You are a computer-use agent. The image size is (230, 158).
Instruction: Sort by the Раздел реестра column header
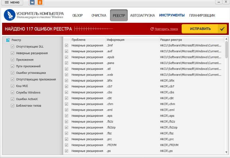191,40
